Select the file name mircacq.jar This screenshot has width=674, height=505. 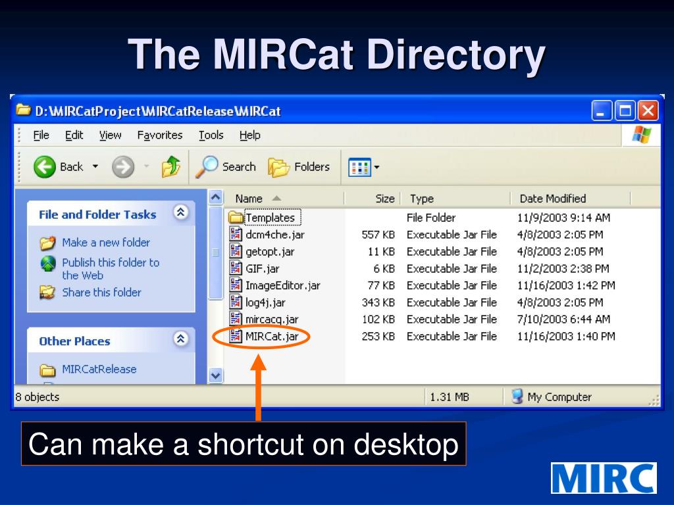click(272, 320)
